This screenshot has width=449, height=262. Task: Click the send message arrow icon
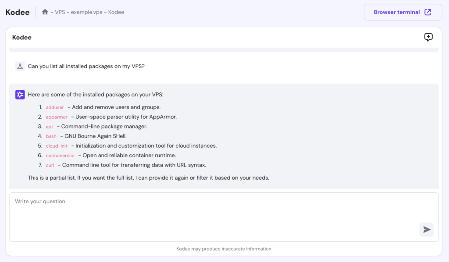[426, 230]
